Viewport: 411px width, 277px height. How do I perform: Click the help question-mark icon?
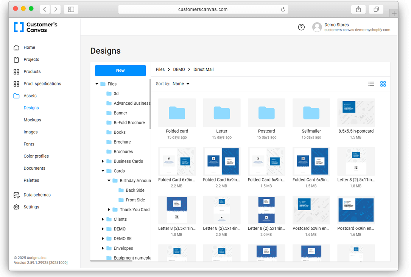[x=301, y=27]
